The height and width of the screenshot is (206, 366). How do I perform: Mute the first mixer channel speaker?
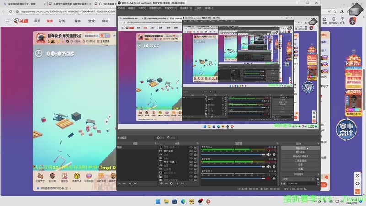[x=269, y=154]
